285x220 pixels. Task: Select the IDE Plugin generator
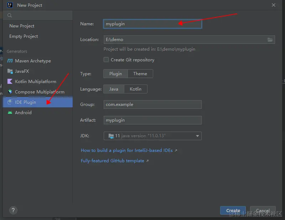coord(38,102)
